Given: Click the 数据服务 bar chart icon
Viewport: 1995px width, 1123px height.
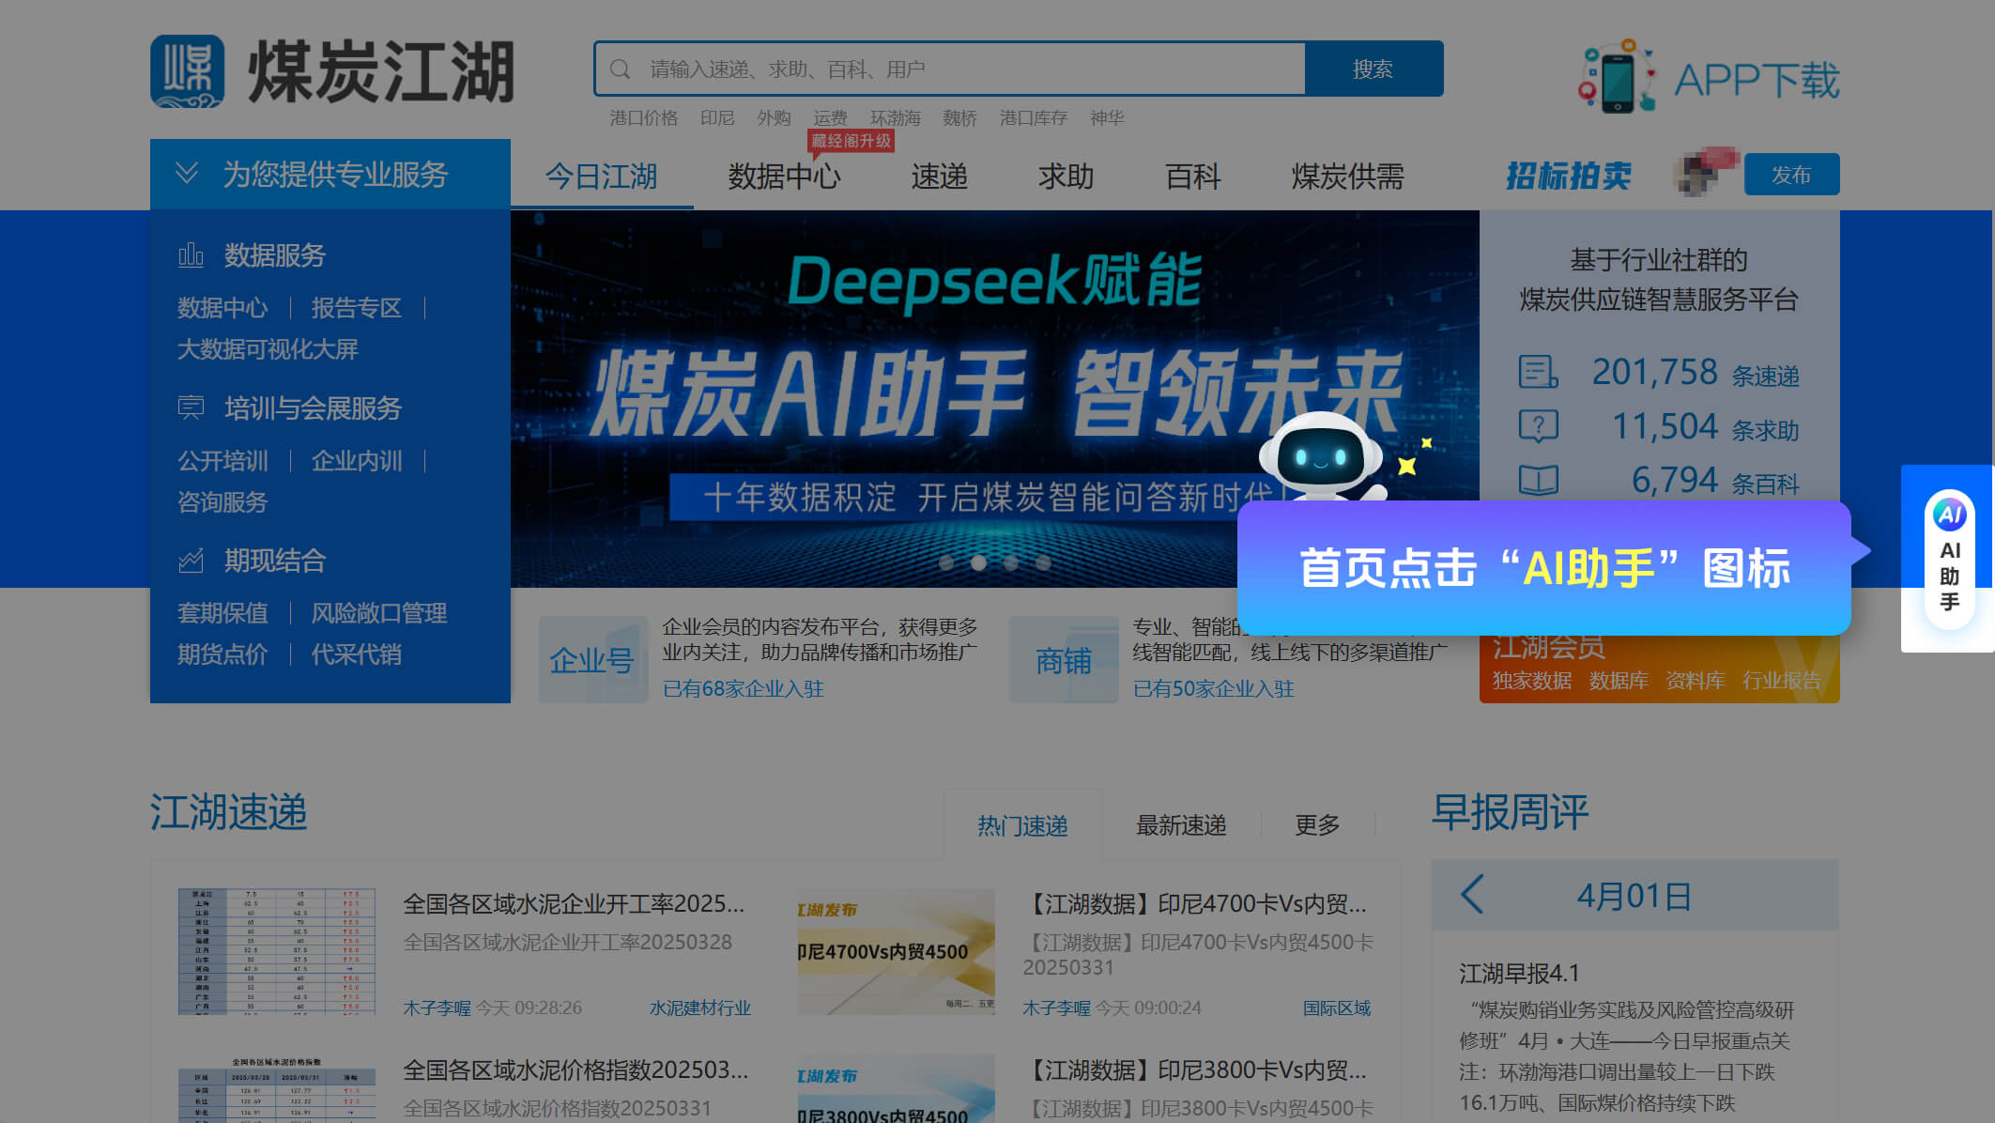Looking at the screenshot, I should 191,254.
